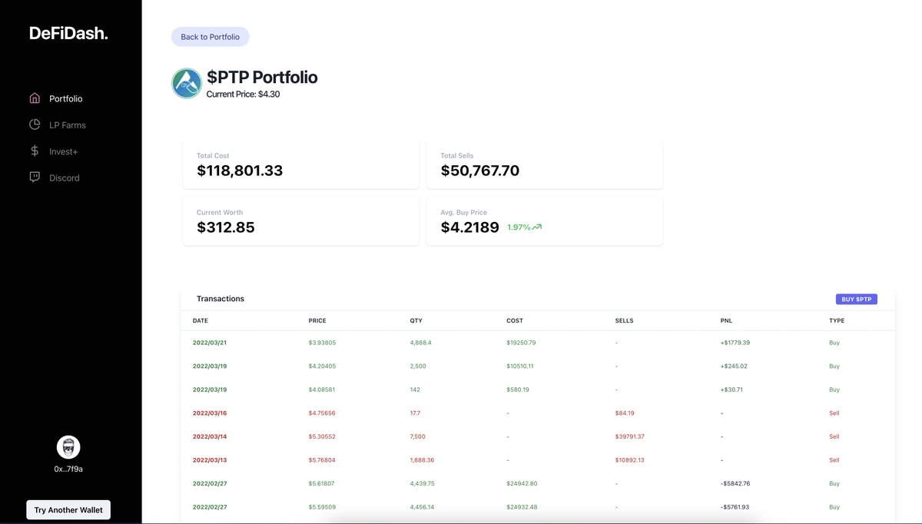Click the BUY $PTP button
The image size is (922, 524).
[857, 299]
